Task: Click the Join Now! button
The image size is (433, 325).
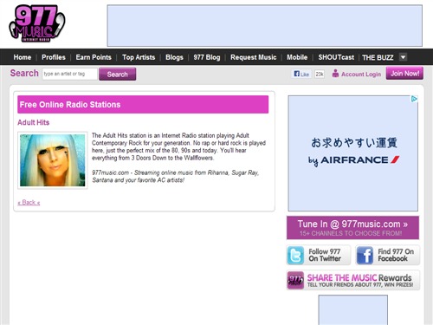Action: tap(404, 74)
